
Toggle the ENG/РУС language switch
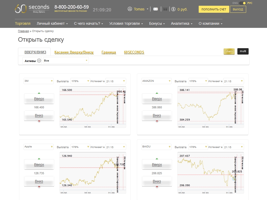[x=242, y=3]
